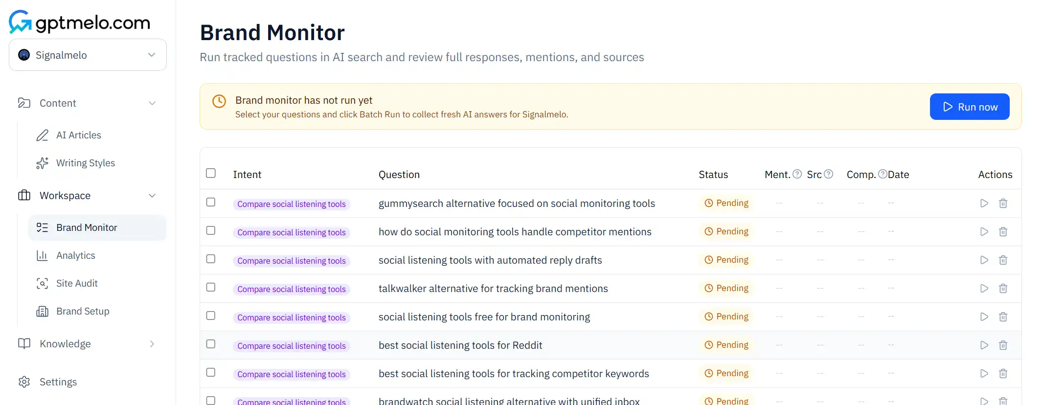Run the gummysearch alternative question

[984, 203]
